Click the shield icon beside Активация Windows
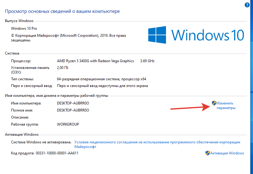The width and height of the screenshot is (253, 174). 207,153
